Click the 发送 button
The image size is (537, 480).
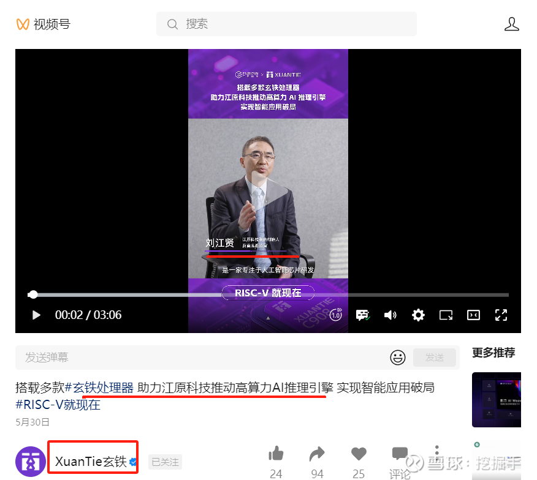pyautogui.click(x=434, y=358)
